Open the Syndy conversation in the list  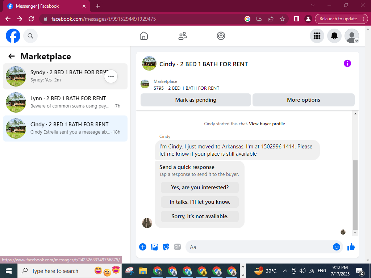(x=65, y=76)
